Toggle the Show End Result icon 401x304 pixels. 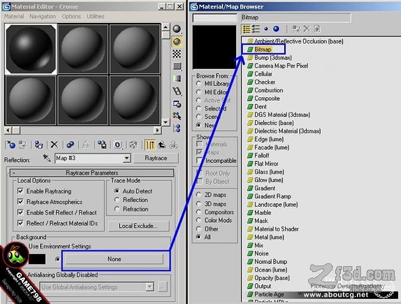150,145
